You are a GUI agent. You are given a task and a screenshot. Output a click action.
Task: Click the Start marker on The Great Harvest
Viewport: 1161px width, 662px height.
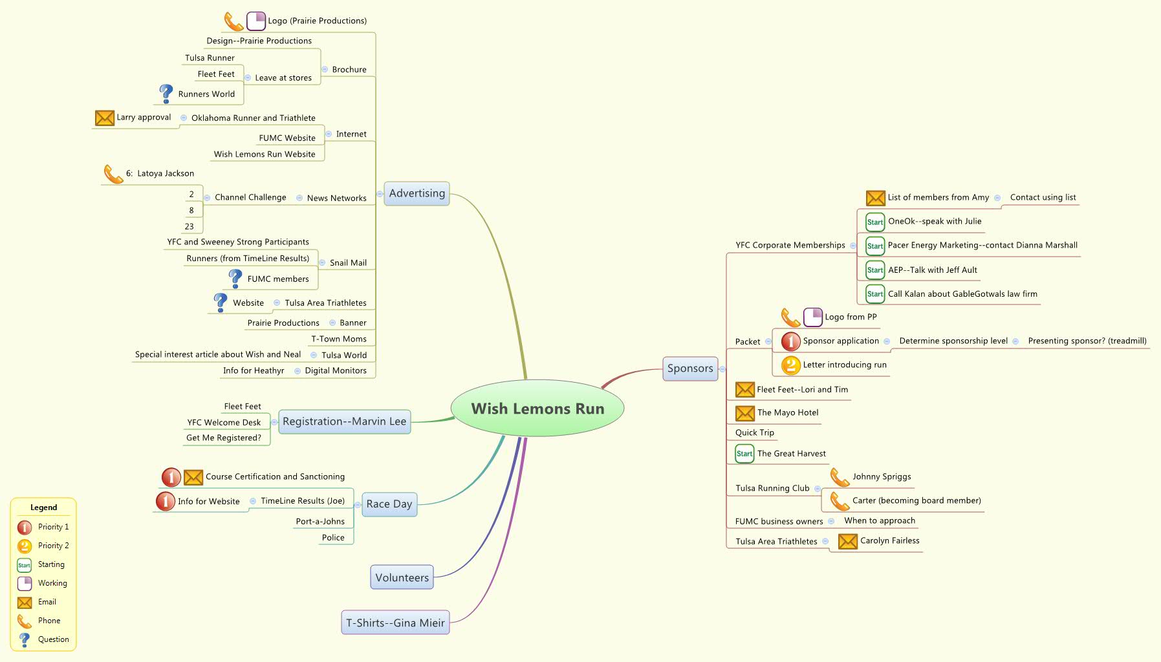click(x=743, y=453)
